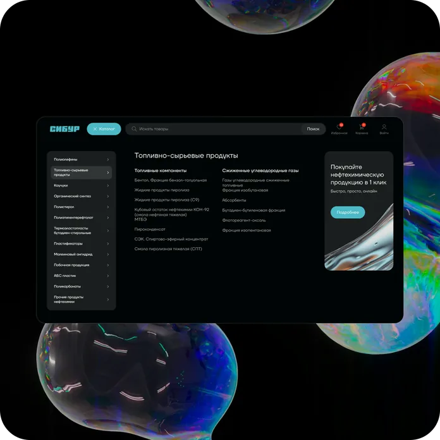Open Абсорбенты product link
Image resolution: width=440 pixels, height=440 pixels.
[x=234, y=200]
